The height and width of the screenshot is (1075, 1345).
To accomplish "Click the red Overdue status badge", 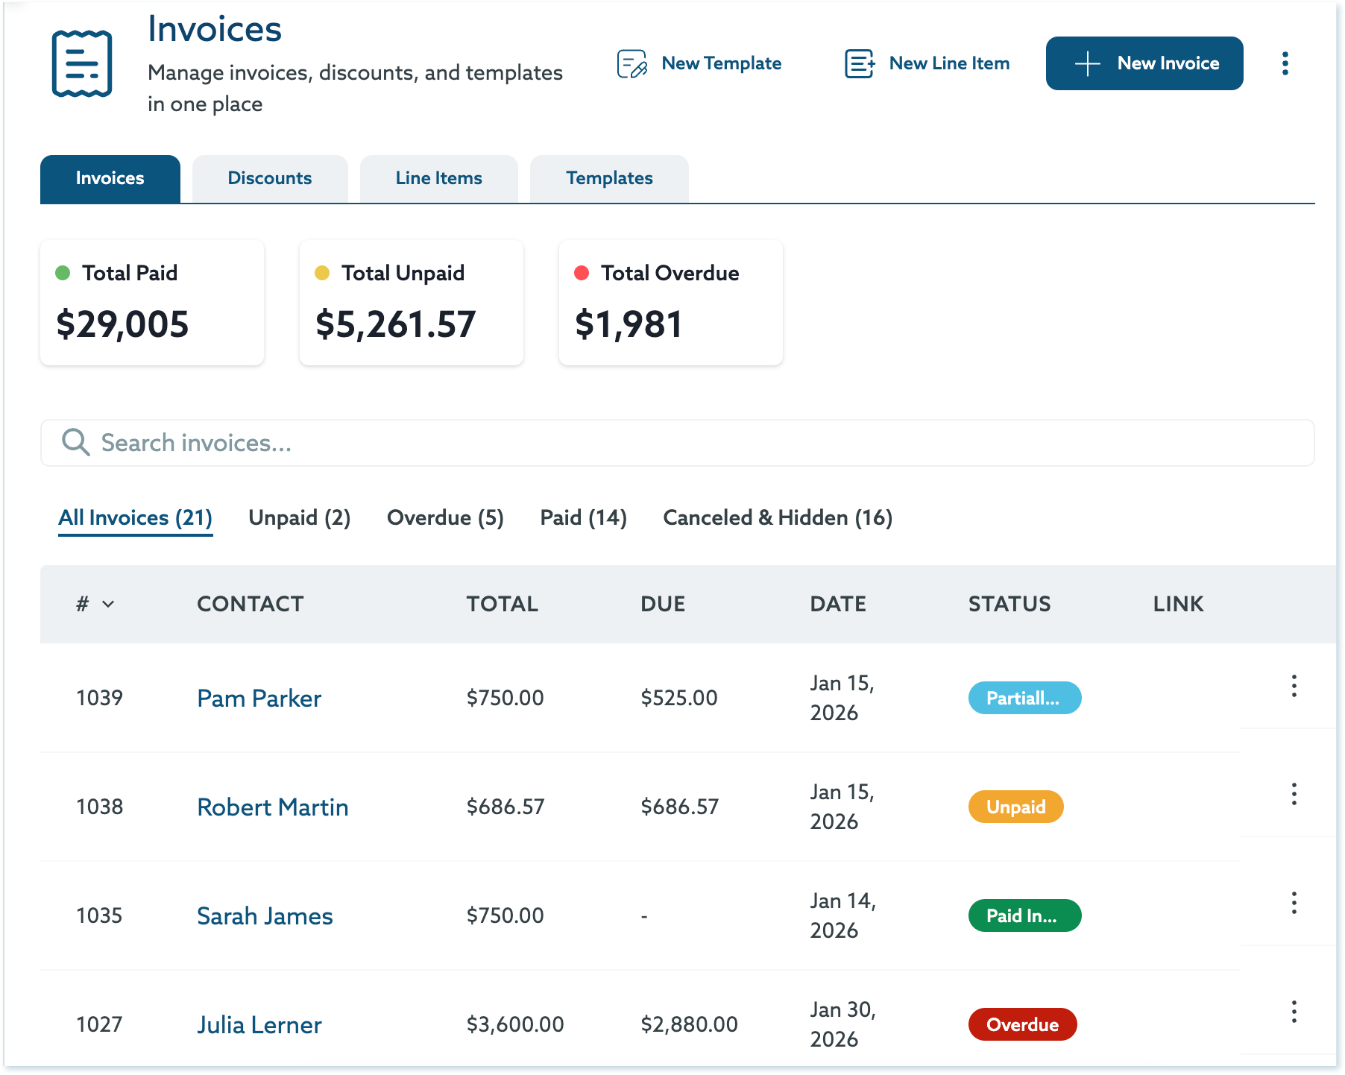I will [1022, 1025].
